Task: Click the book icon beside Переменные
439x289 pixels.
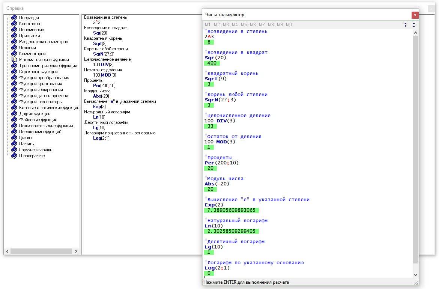Action: pos(14,30)
